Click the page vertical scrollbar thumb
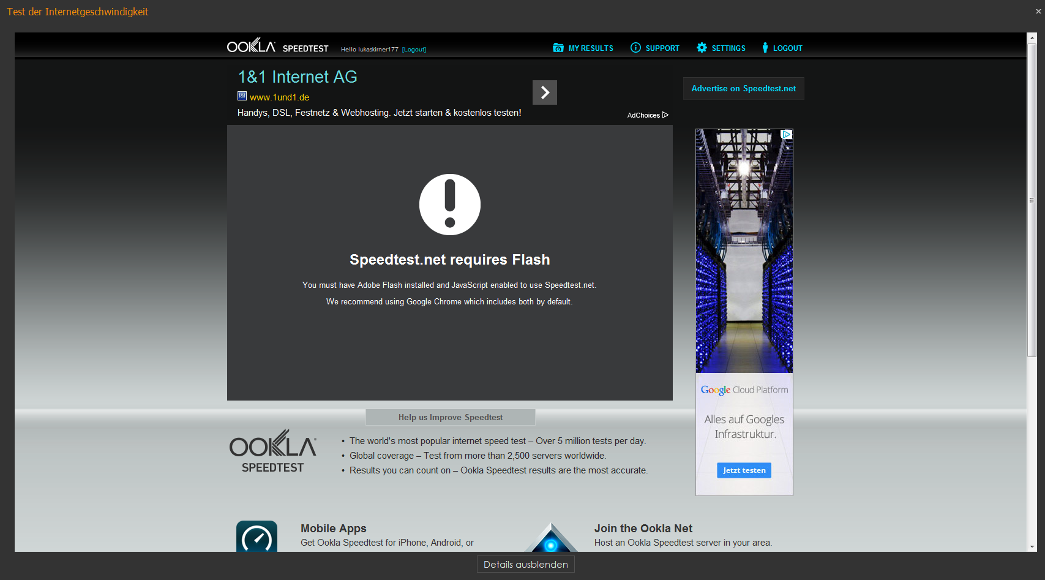This screenshot has height=580, width=1045. (1032, 200)
